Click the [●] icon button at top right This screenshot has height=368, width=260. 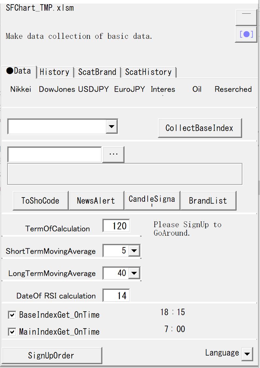tap(246, 34)
